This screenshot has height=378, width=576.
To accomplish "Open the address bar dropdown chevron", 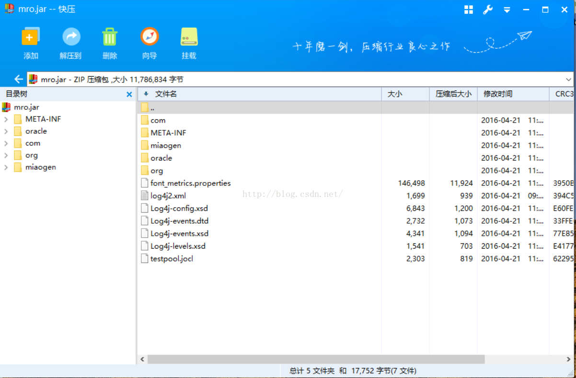I will point(569,80).
